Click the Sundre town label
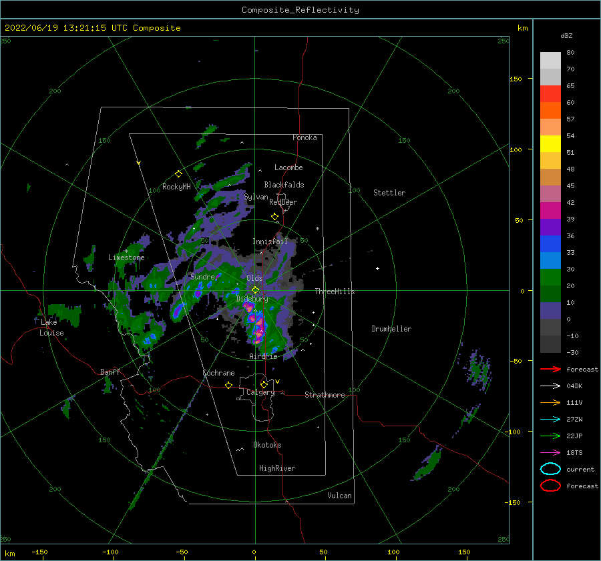 pyautogui.click(x=202, y=276)
